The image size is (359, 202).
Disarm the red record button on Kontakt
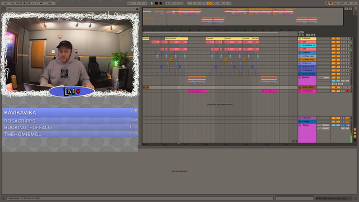click(348, 91)
